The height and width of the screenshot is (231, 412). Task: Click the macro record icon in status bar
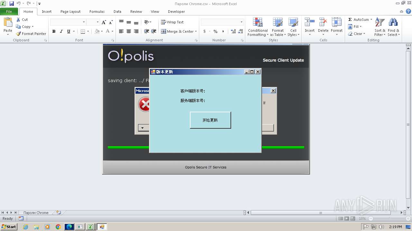[x=21, y=218]
